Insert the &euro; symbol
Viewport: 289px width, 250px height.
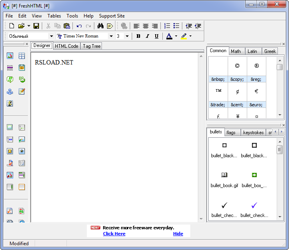(256, 95)
